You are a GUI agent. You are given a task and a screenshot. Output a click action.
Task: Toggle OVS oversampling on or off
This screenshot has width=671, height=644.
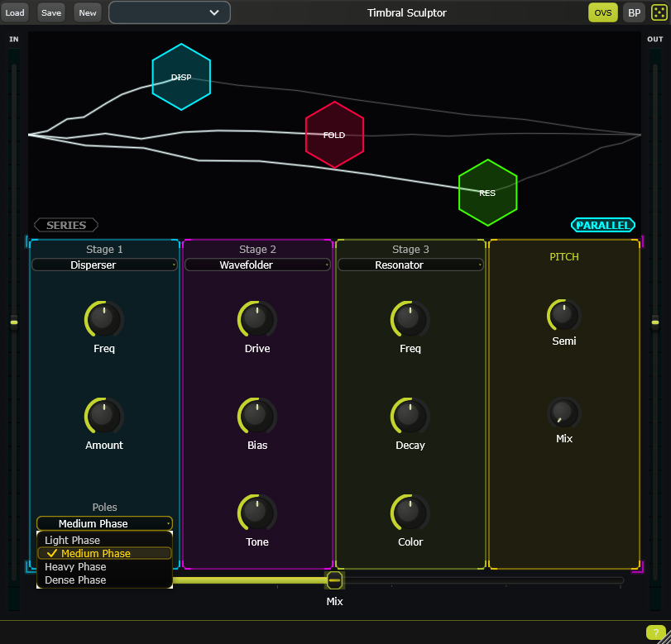click(603, 12)
